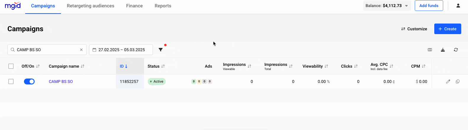Open the date range picker
The height and width of the screenshot is (130, 468).
[x=121, y=50]
